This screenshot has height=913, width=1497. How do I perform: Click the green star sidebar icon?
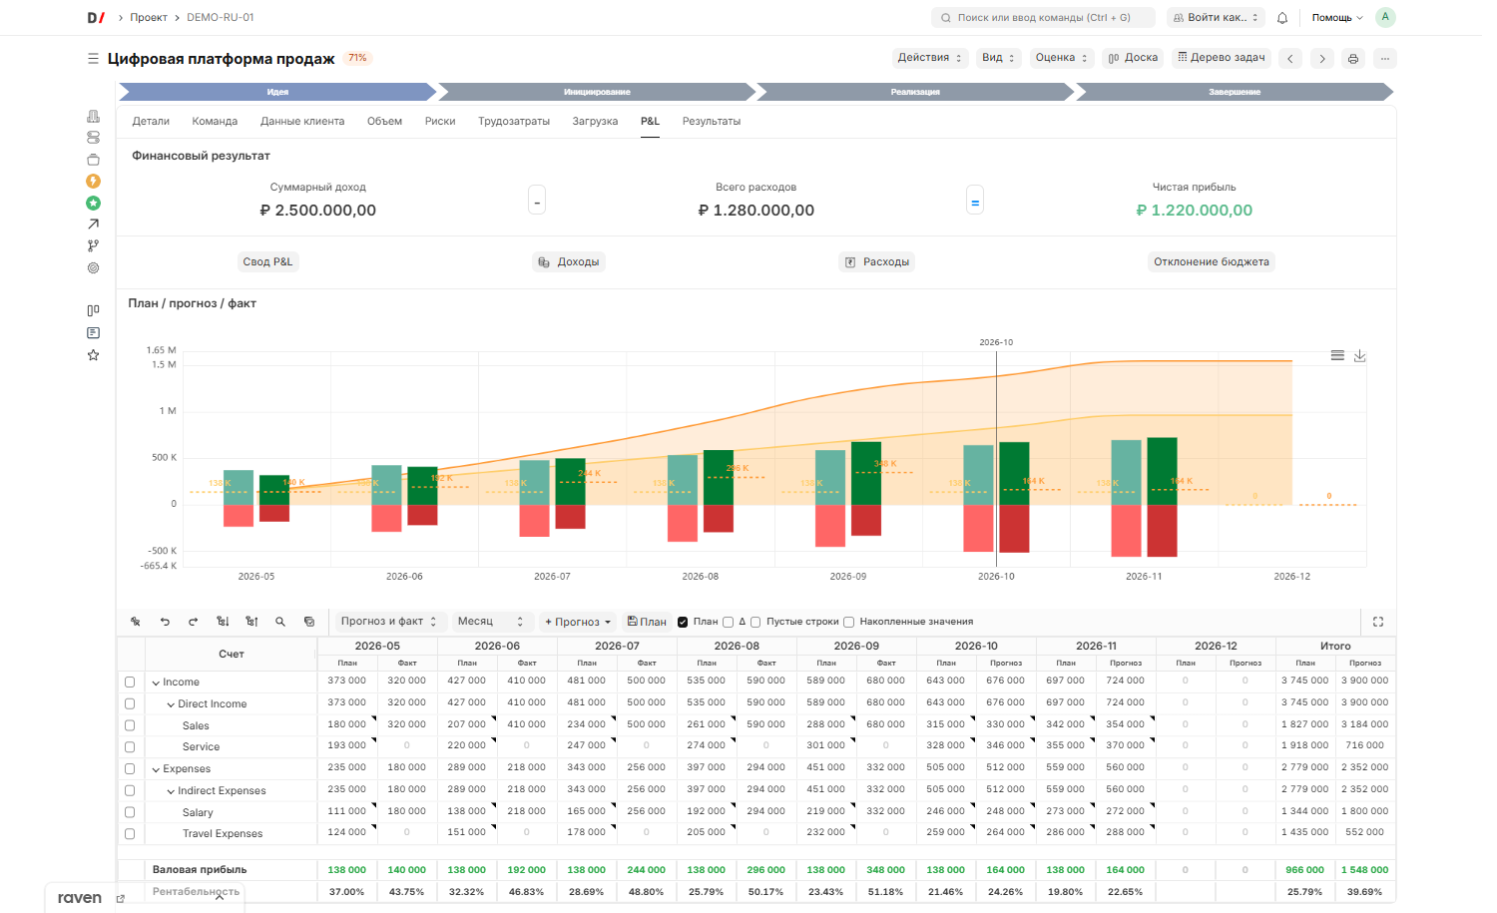pos(93,203)
